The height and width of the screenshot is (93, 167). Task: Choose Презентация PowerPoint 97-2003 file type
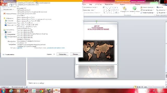click(28, 5)
